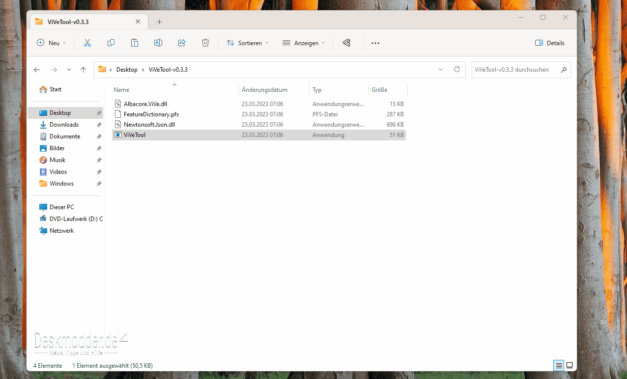This screenshot has width=627, height=379.
Task: Refresh the folder view
Action: click(x=457, y=69)
